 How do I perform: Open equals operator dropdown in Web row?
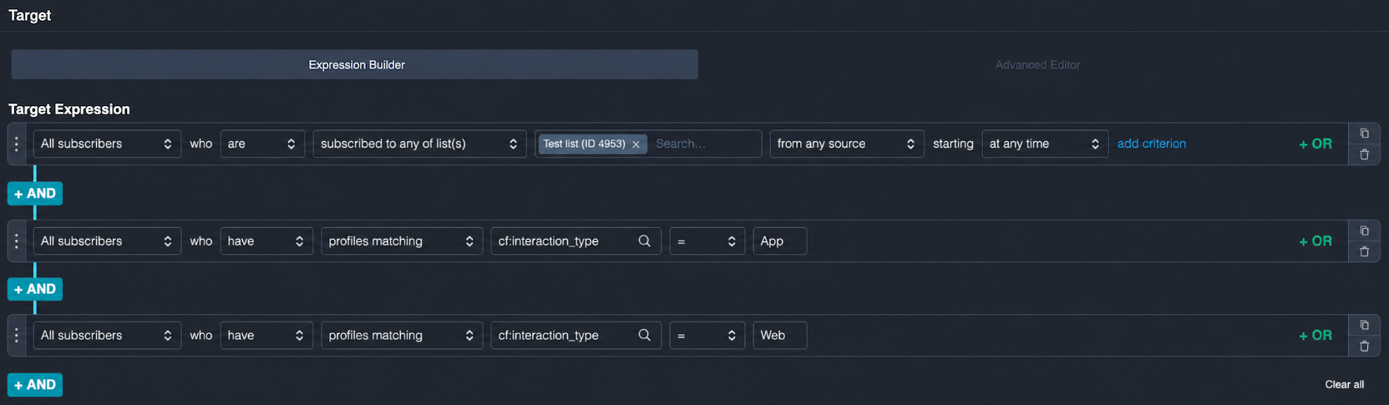(x=707, y=336)
